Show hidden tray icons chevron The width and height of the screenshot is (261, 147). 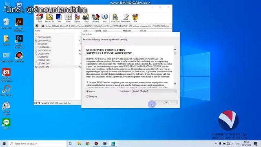[216, 143]
